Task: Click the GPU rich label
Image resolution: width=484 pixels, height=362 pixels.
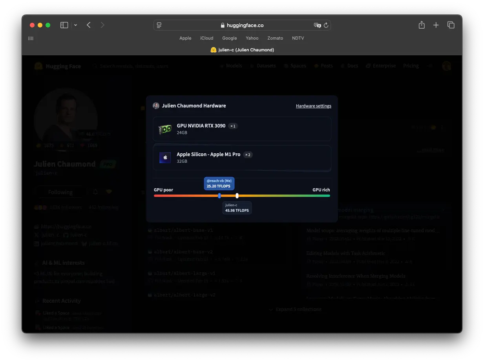Action: [321, 190]
